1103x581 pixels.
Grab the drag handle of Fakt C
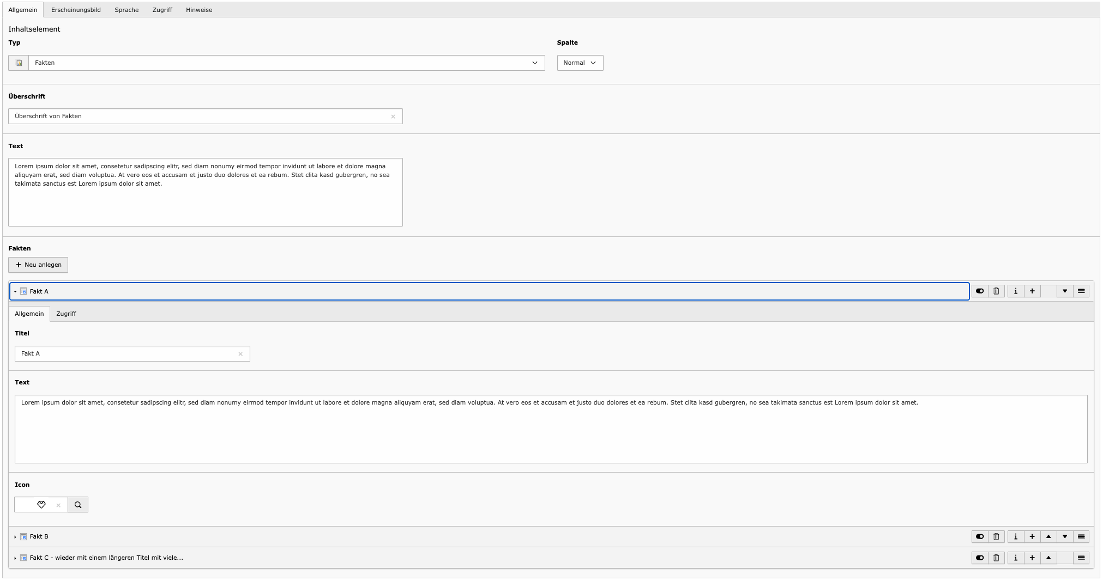[1081, 558]
